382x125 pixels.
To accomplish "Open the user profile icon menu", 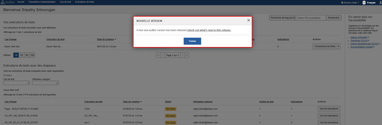I will click(380, 2).
